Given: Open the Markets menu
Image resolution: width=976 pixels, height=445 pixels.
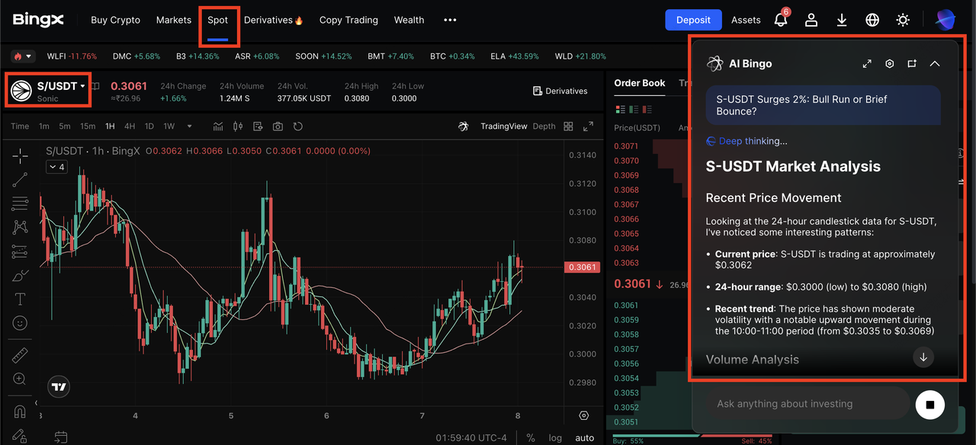Looking at the screenshot, I should [174, 20].
